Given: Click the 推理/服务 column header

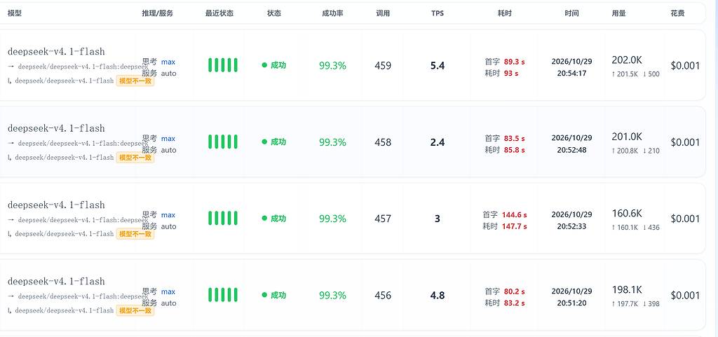Looking at the screenshot, I should pos(158,13).
